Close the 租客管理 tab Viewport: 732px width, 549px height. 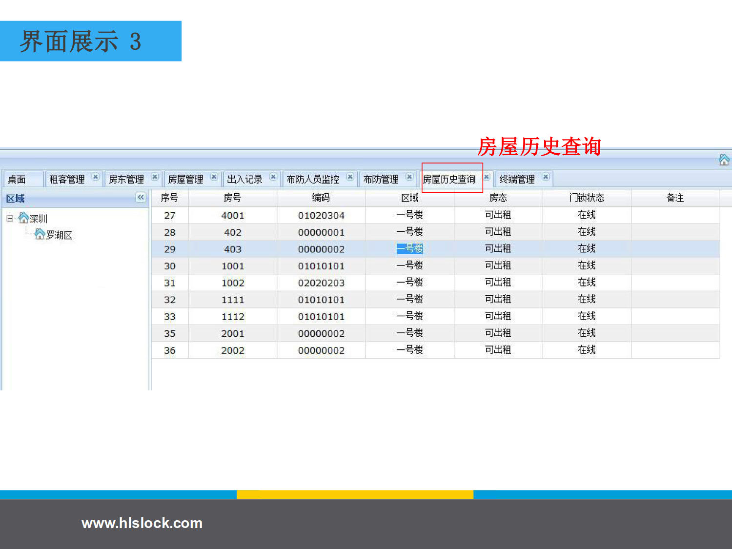click(96, 177)
